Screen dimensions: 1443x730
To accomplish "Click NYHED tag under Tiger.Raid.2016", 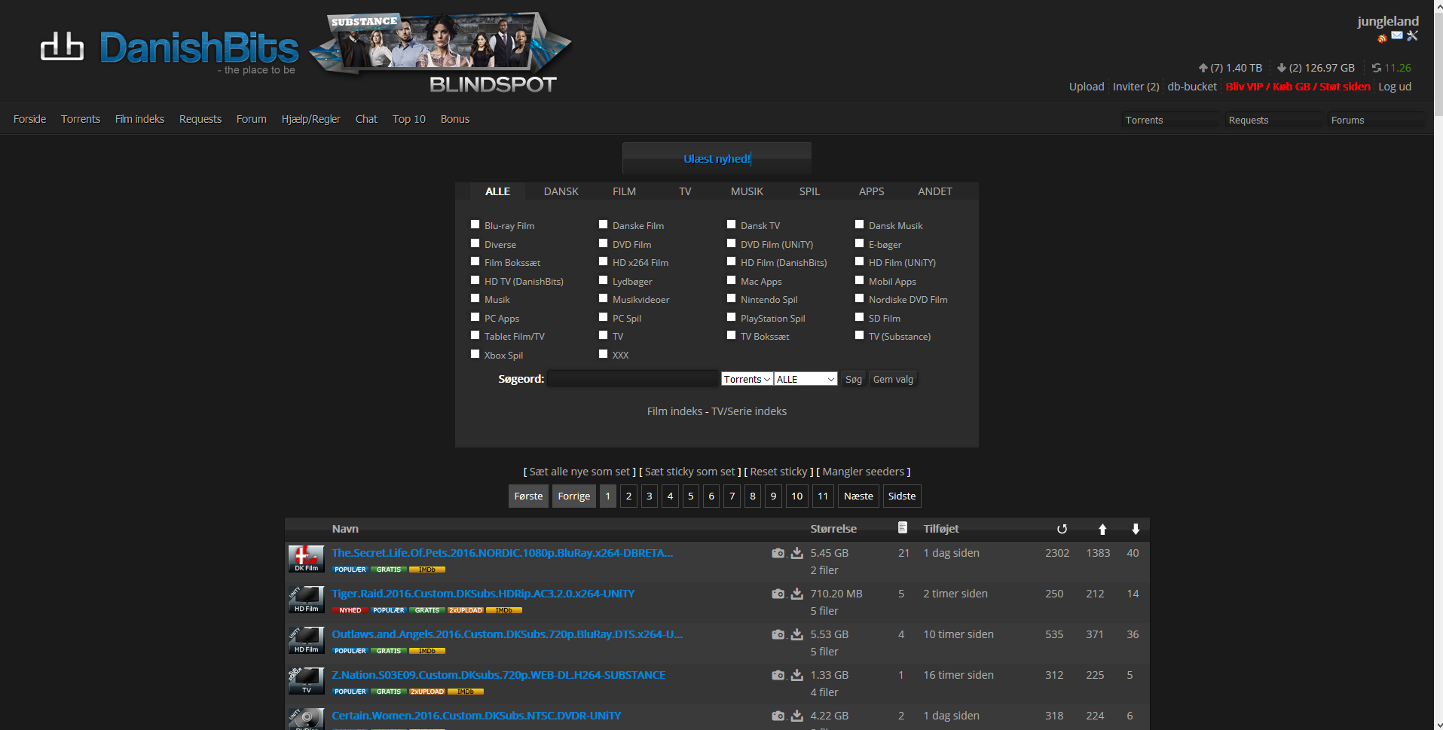I will (x=350, y=610).
